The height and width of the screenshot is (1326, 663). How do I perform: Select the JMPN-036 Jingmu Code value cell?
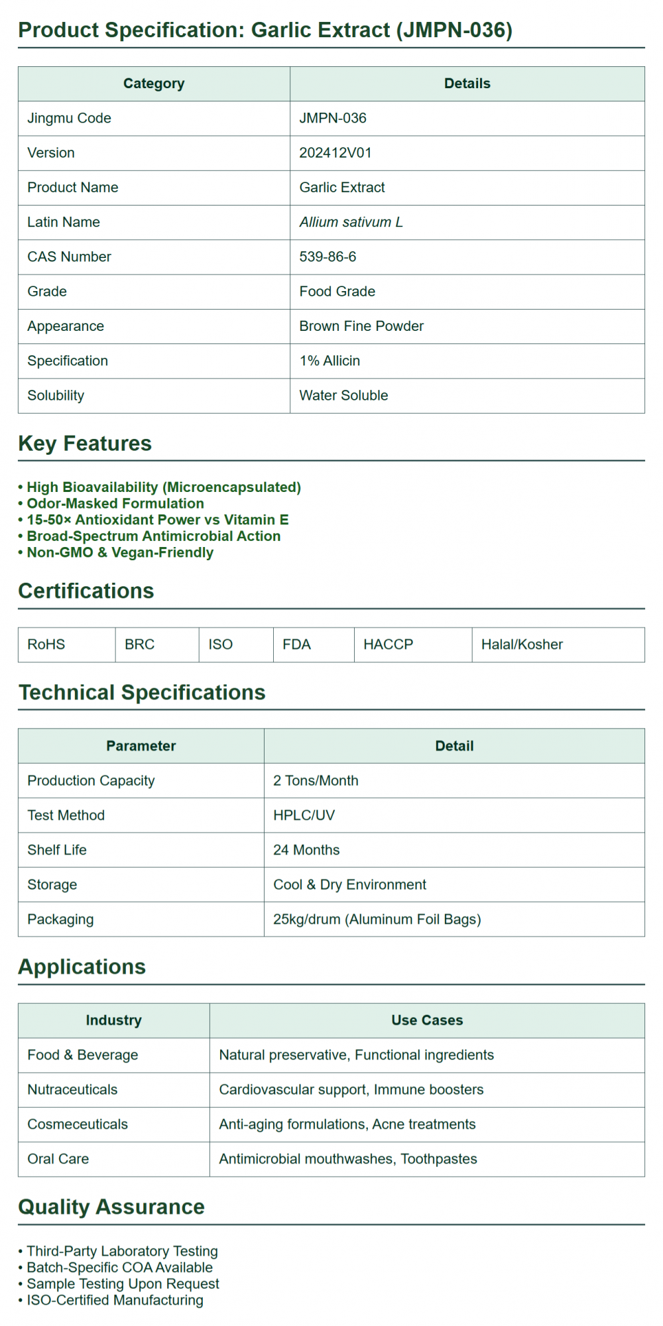point(333,119)
